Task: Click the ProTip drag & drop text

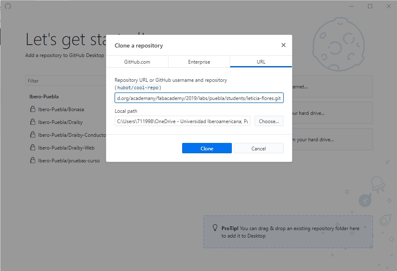Action: click(x=291, y=232)
